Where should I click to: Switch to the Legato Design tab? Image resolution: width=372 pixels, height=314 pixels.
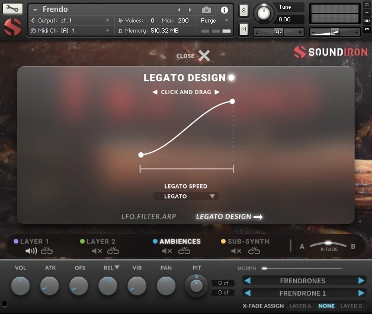coord(229,216)
